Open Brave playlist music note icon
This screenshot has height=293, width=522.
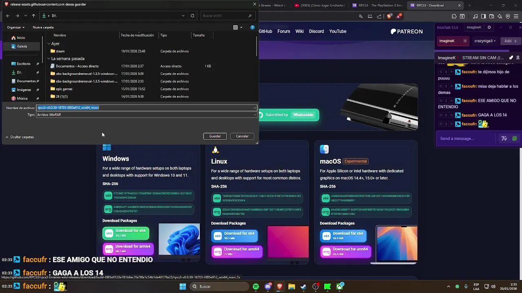coord(474,16)
